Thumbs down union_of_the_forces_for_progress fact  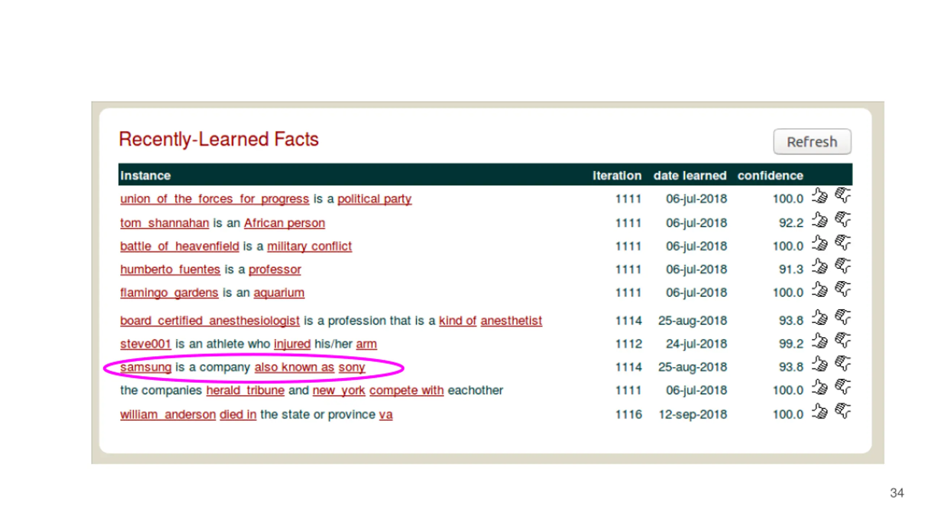click(x=842, y=195)
